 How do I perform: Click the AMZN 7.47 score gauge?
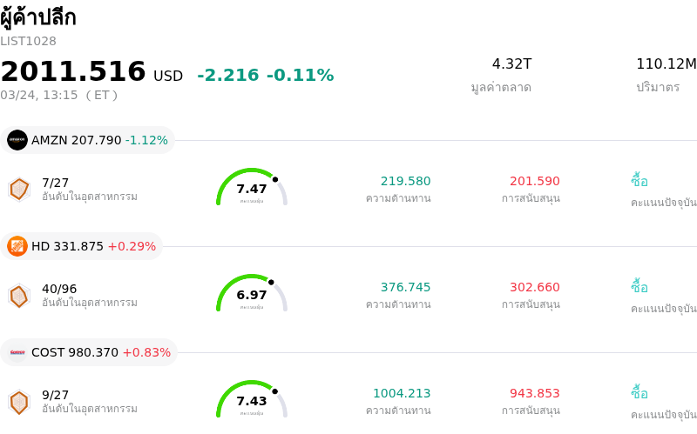pyautogui.click(x=252, y=188)
